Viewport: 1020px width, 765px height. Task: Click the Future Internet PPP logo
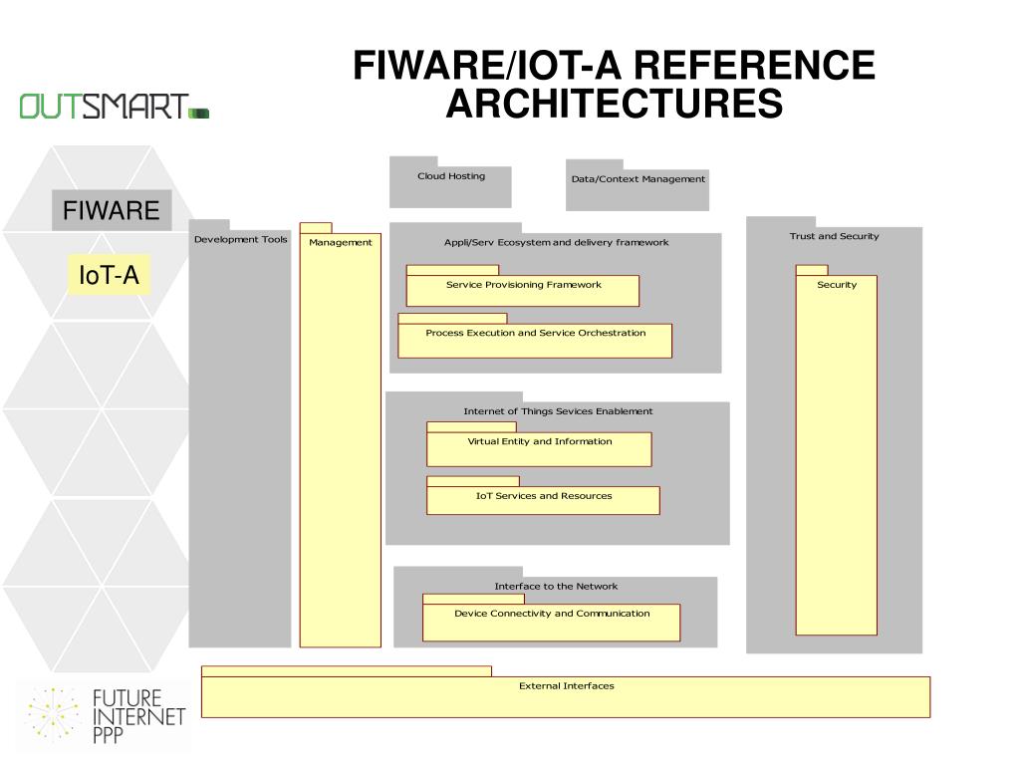108,715
